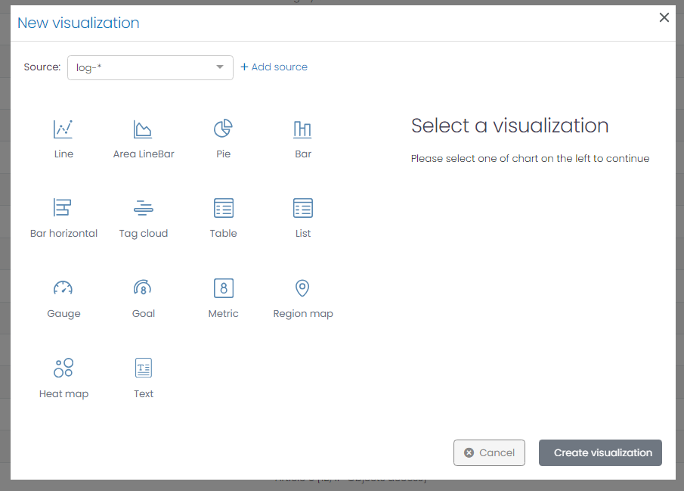
Task: Close the New visualization dialog
Action: point(664,17)
